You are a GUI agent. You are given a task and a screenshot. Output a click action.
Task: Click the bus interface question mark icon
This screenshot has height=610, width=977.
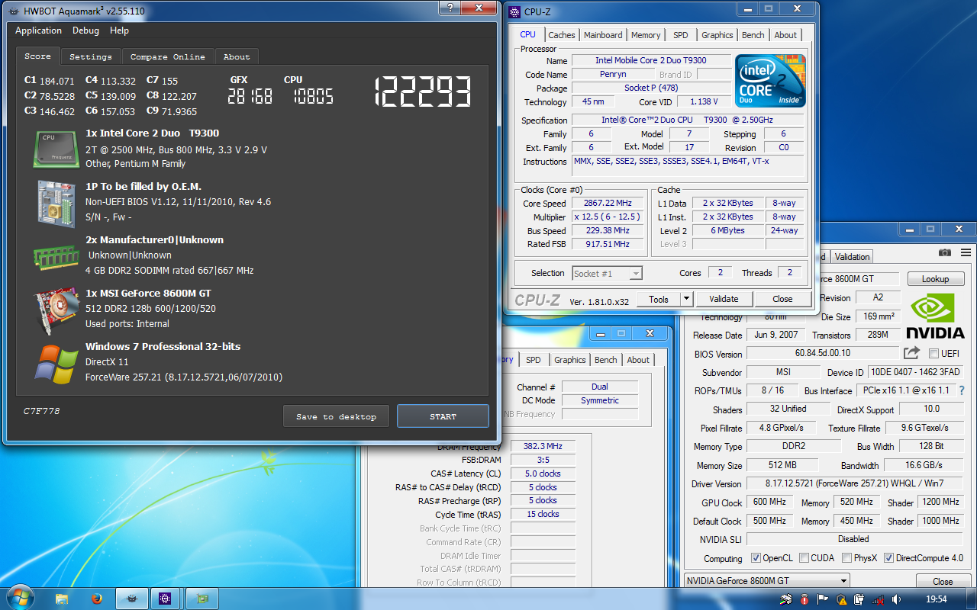tap(961, 390)
